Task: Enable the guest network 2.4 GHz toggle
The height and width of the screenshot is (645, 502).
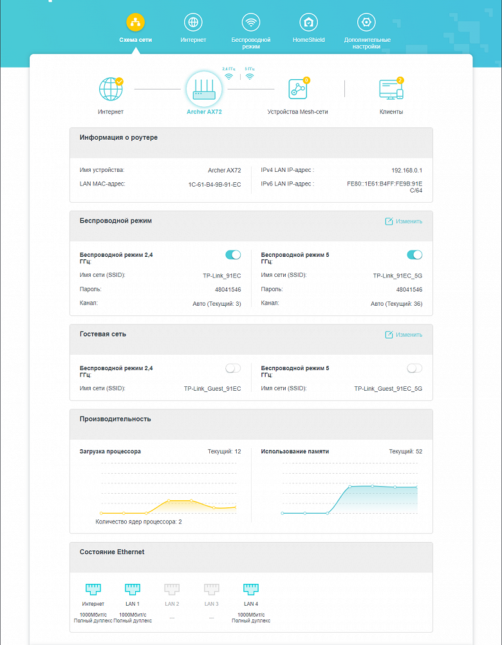Action: click(x=233, y=369)
